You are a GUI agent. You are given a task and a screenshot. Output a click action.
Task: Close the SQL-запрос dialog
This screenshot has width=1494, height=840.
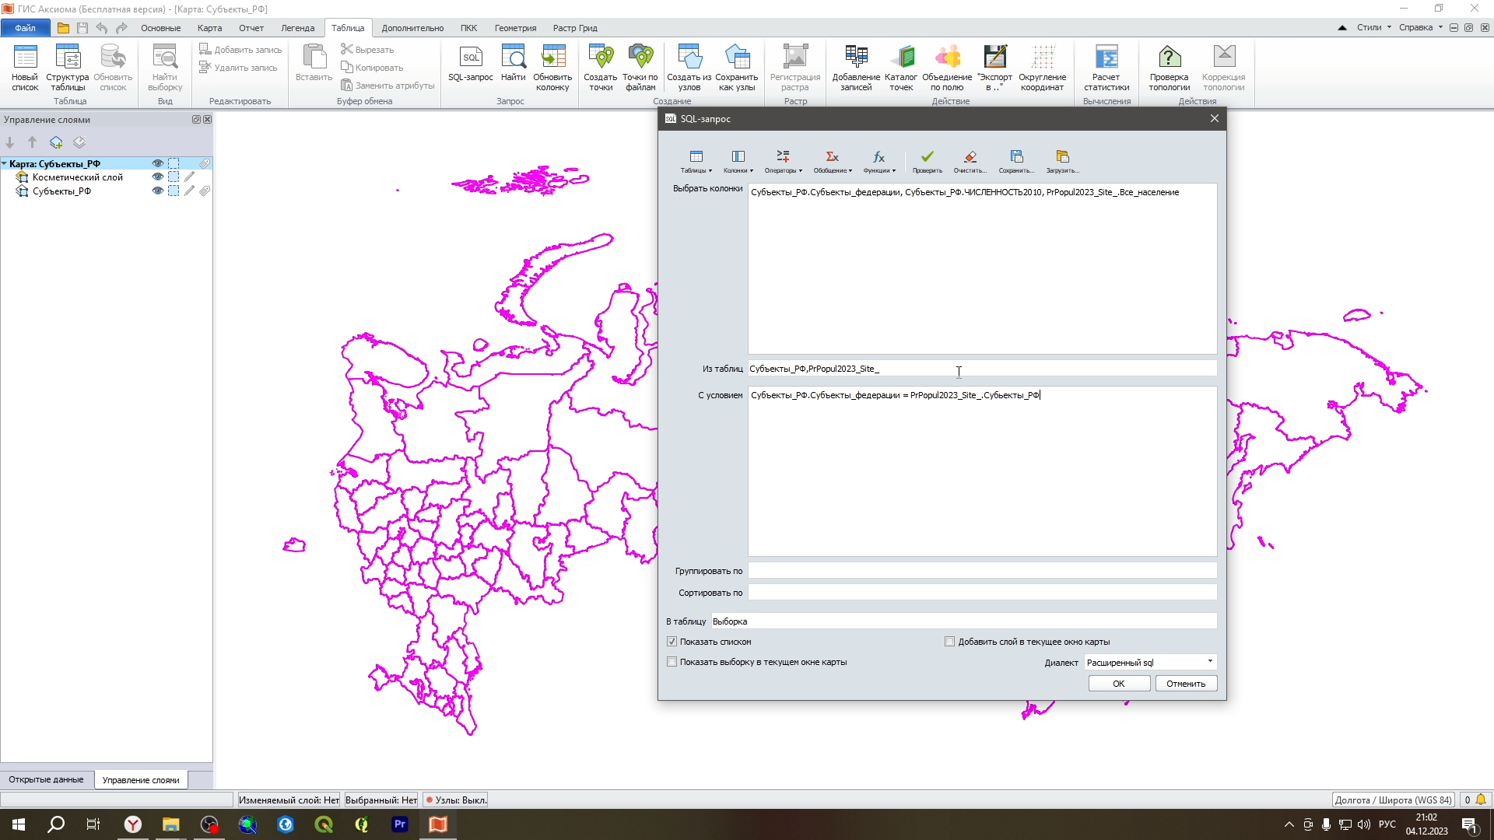pos(1214,118)
